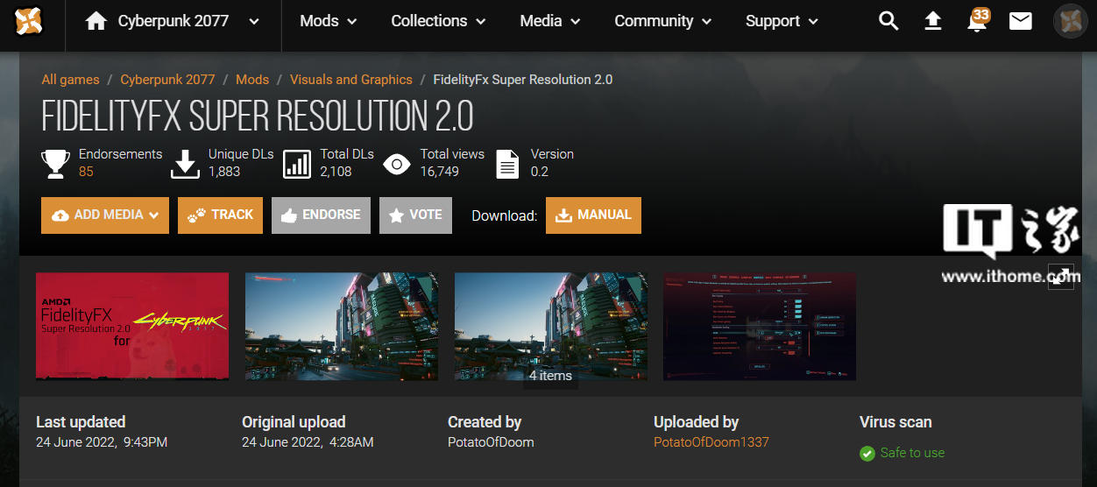Screen dimensions: 1097x487
Task: Click the Safe to use link
Action: pyautogui.click(x=912, y=453)
